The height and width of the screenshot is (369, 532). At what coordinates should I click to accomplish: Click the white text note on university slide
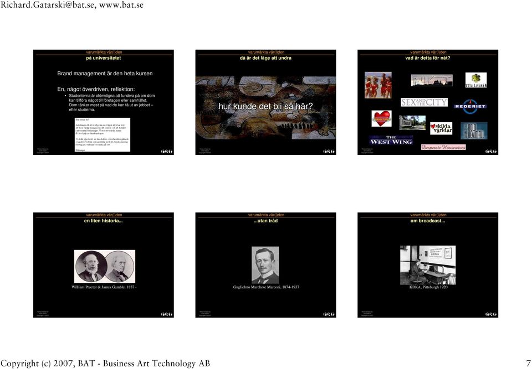coord(103,134)
